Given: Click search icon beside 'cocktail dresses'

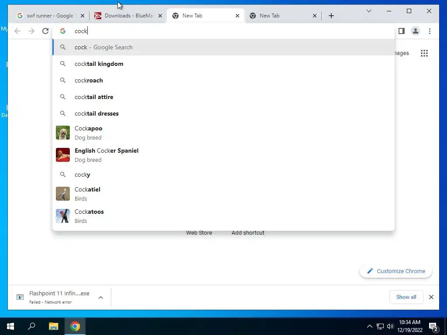Looking at the screenshot, I should [63, 113].
